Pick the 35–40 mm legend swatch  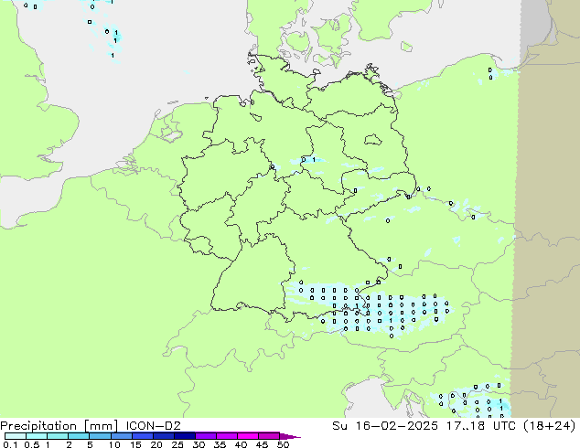coord(226,436)
